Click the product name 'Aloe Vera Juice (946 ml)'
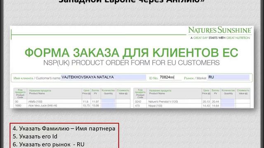The image size is (264, 148). (42, 106)
